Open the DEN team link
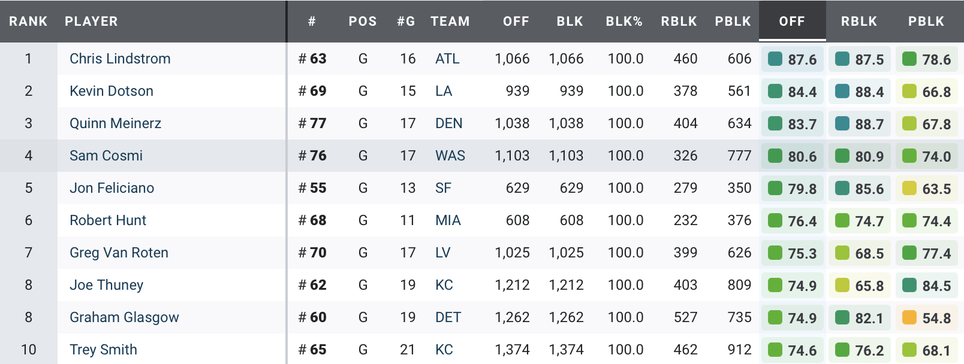Image resolution: width=964 pixels, height=364 pixels. [x=448, y=123]
